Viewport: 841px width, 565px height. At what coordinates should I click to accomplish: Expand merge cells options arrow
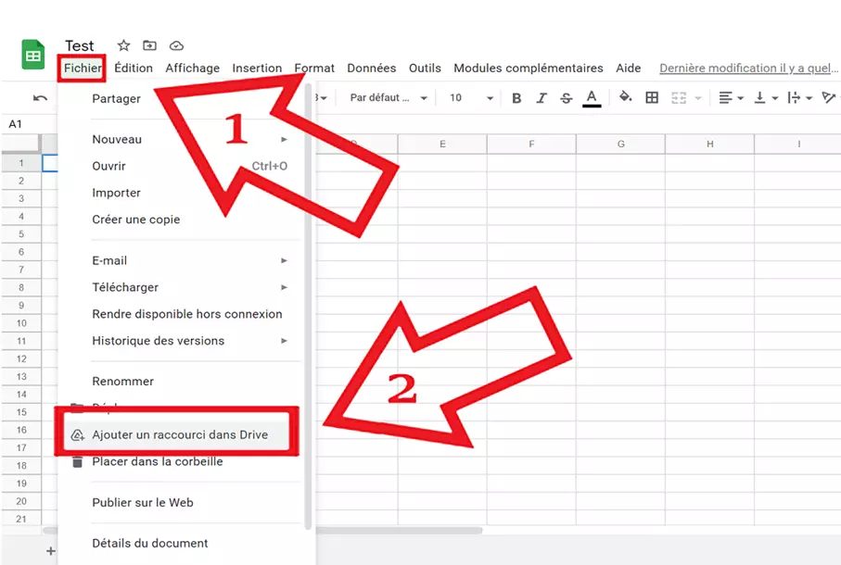click(698, 98)
